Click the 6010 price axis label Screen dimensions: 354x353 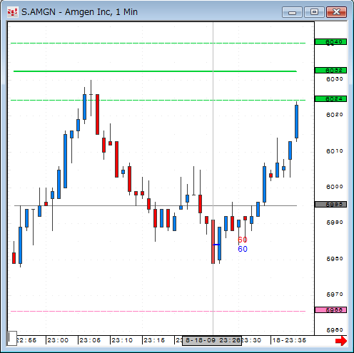click(x=335, y=151)
